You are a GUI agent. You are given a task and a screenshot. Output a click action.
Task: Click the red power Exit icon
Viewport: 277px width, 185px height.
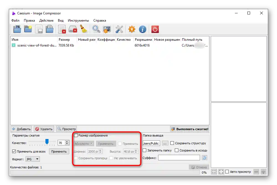coord(155,29)
